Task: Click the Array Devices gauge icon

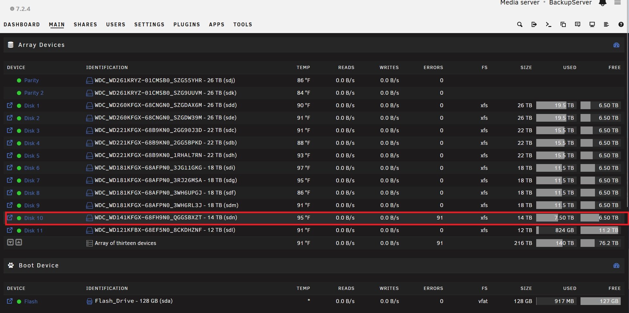Action: pos(616,45)
